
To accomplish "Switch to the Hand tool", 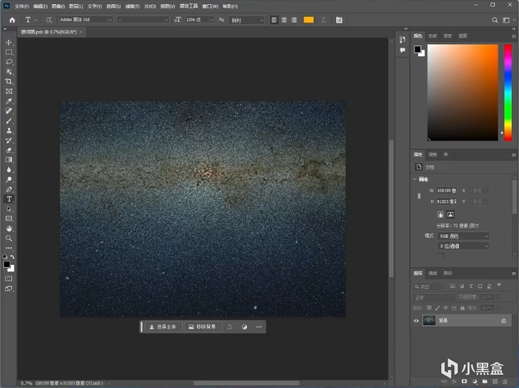I will [9, 228].
